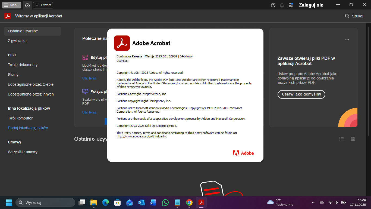Open the notifications bell icon
This screenshot has width=371, height=209.
click(x=282, y=5)
